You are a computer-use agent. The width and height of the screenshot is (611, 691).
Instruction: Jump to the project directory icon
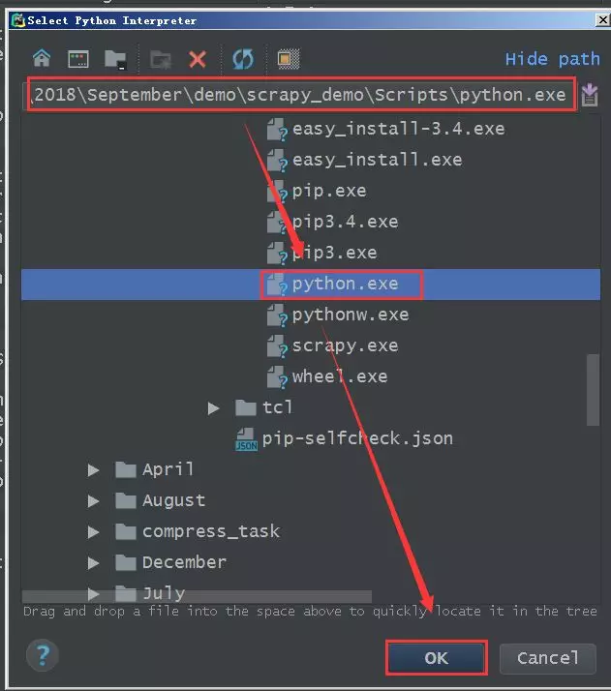[x=115, y=59]
